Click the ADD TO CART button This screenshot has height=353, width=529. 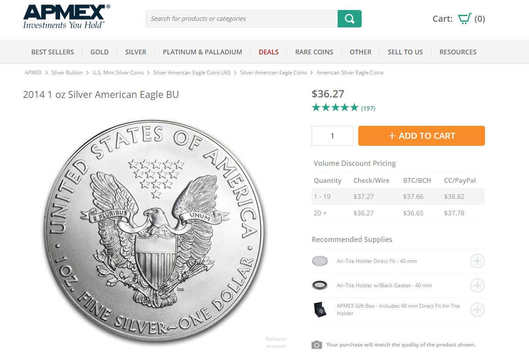tap(421, 136)
